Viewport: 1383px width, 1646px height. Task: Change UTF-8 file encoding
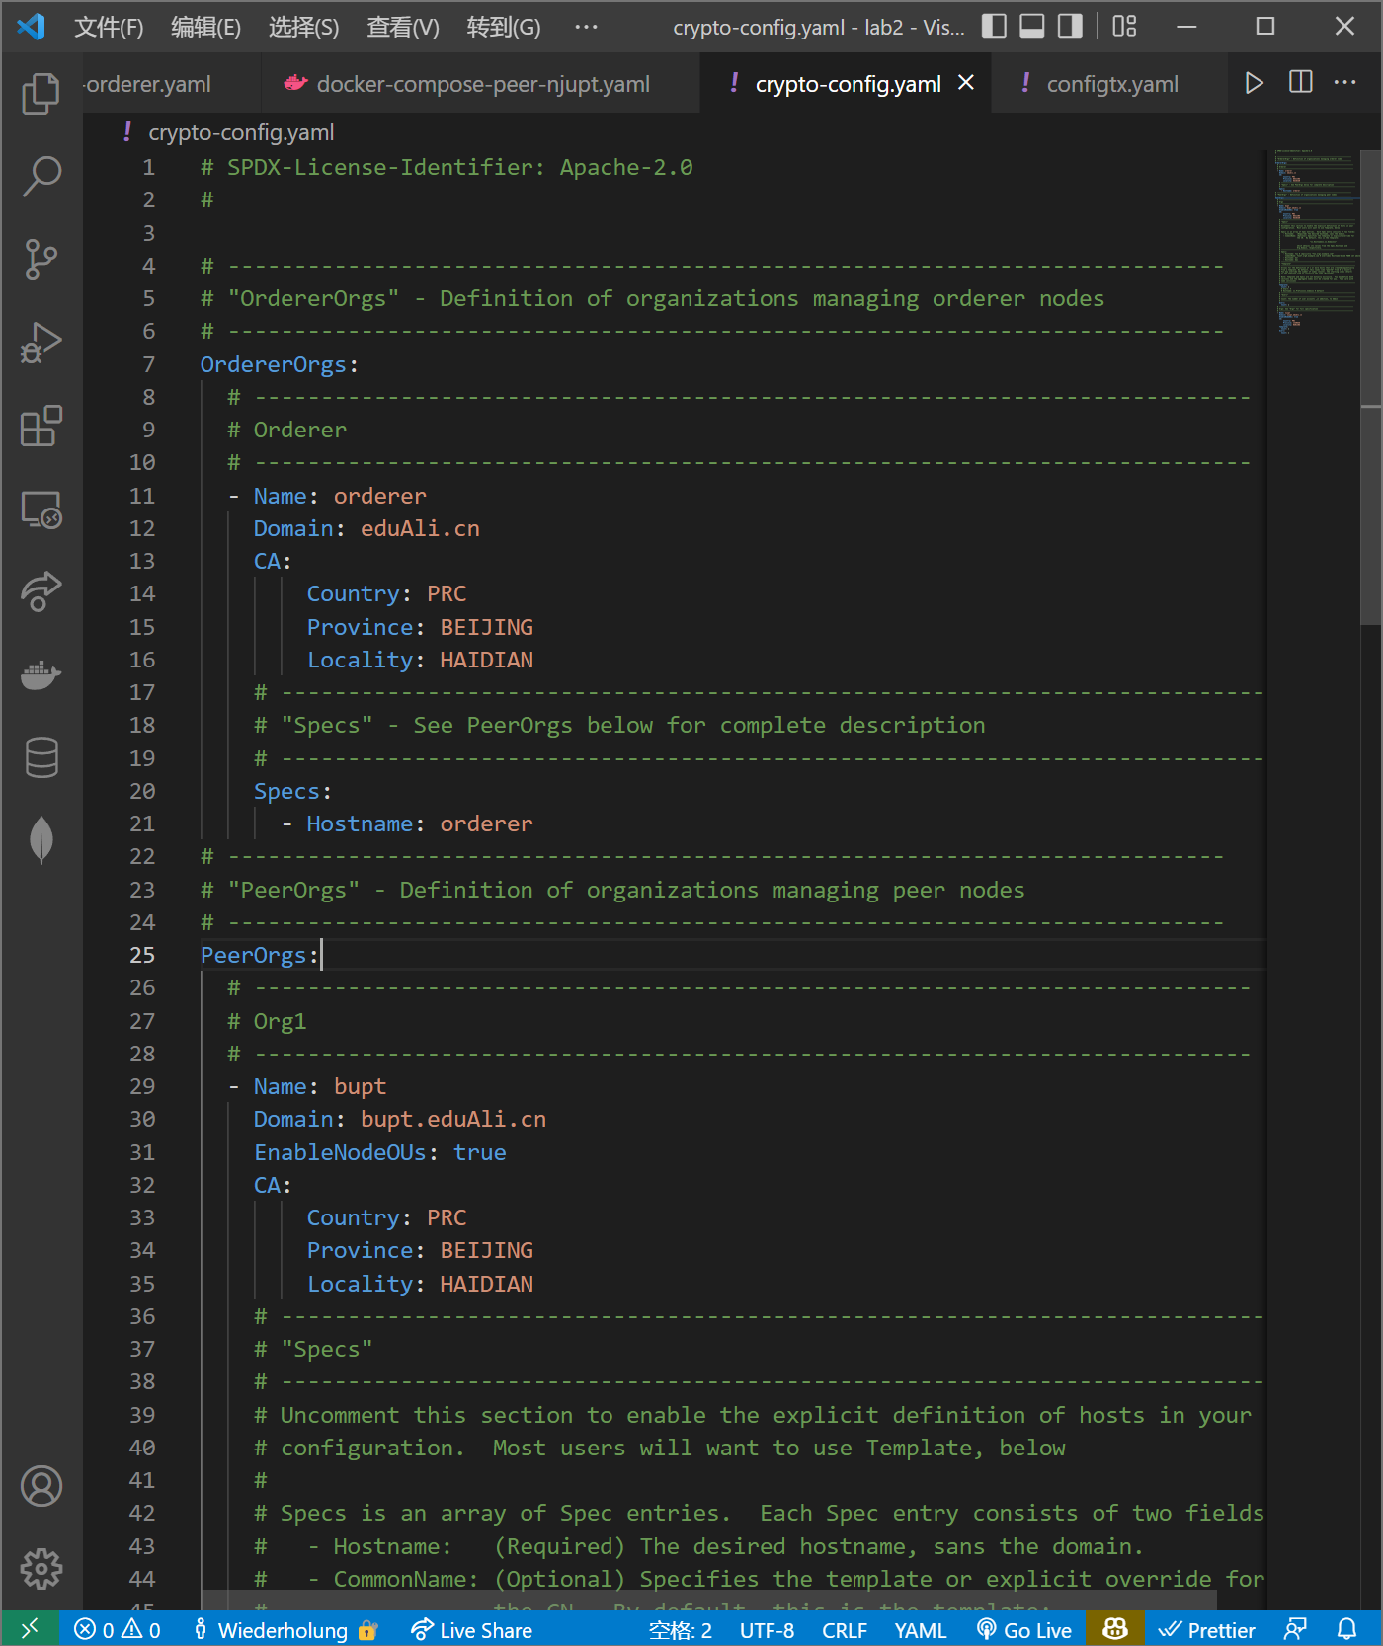767,1630
